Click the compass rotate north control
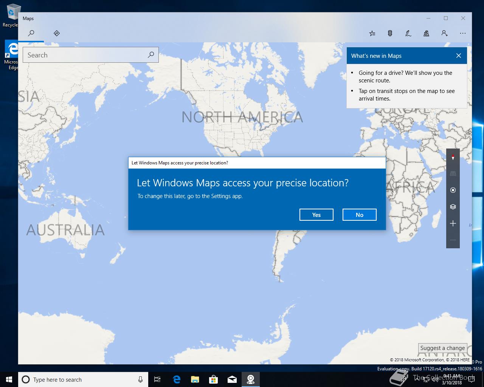The image size is (484, 387). [453, 157]
